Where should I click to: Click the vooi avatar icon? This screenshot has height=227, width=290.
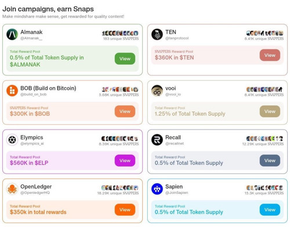point(157,91)
